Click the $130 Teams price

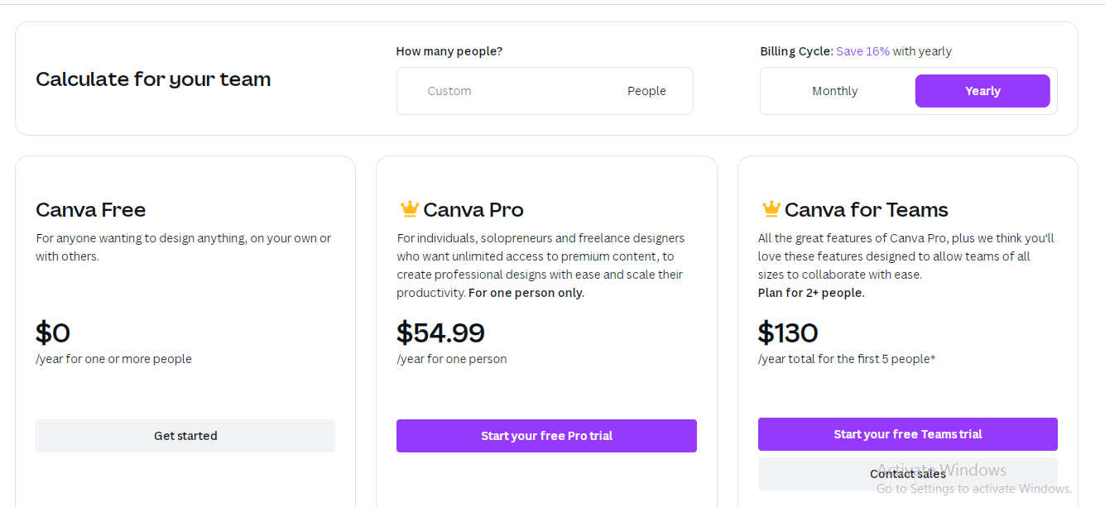click(x=788, y=332)
